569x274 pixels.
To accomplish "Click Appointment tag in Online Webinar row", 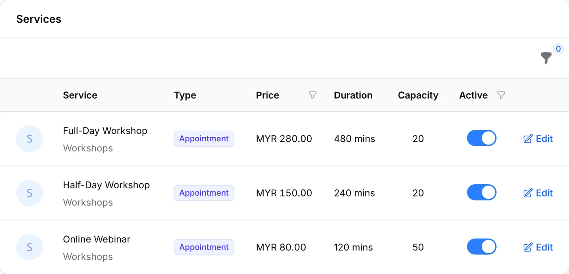I will (204, 247).
